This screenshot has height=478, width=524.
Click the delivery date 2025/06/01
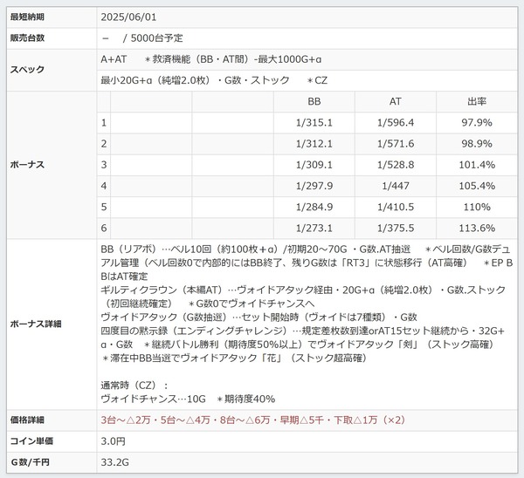click(x=128, y=17)
